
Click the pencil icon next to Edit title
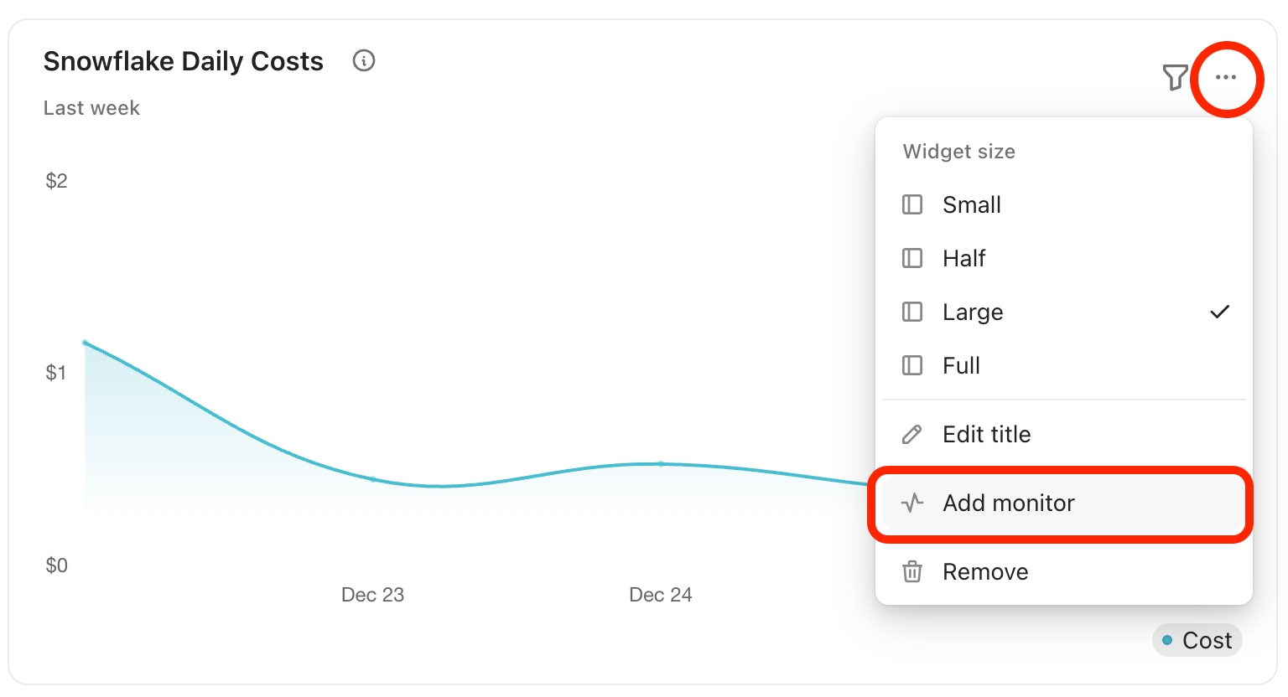click(911, 435)
